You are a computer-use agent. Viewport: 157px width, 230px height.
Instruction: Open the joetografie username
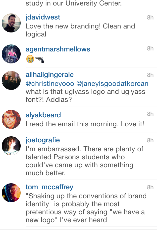click(43, 140)
